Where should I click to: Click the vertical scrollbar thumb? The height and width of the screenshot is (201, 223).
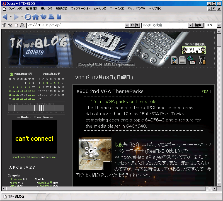tap(219, 40)
